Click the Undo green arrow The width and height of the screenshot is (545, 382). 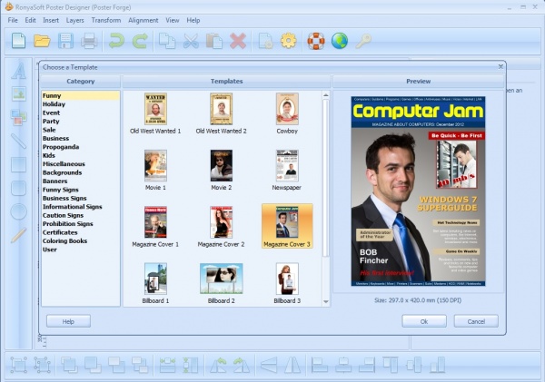click(116, 41)
